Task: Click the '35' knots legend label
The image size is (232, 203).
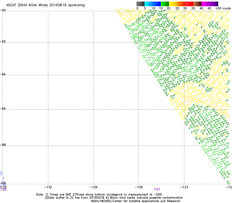Action: (193, 8)
